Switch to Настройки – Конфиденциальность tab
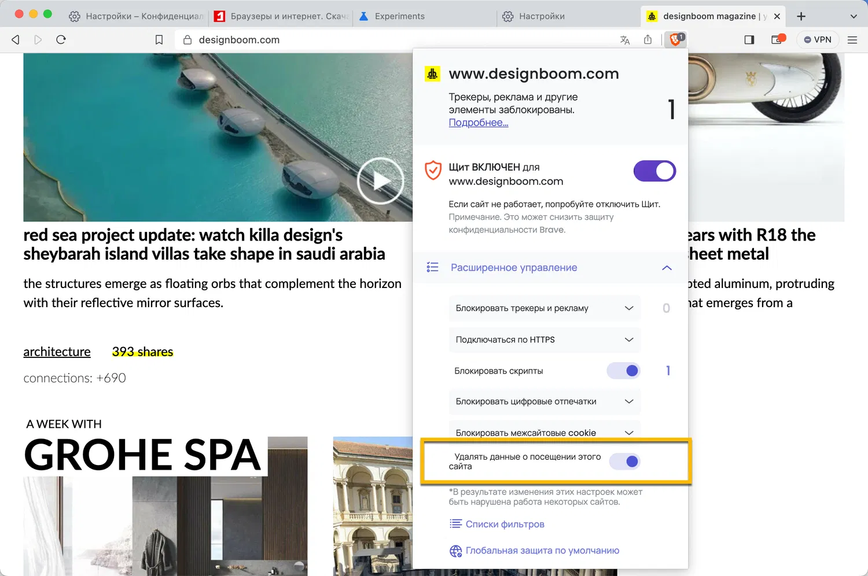The image size is (868, 576). point(136,16)
